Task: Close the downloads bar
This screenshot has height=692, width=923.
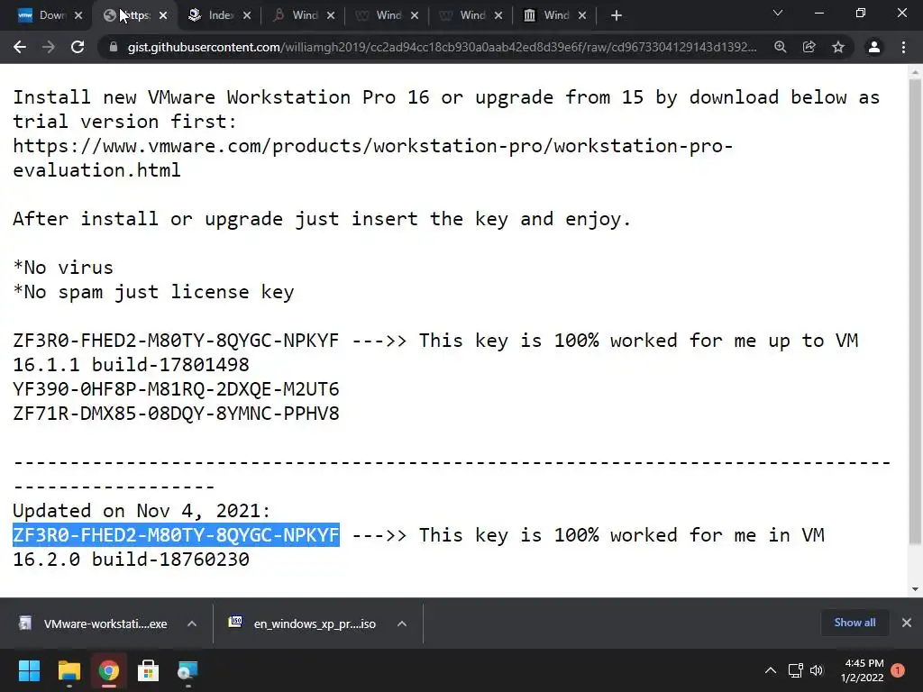Action: pos(907,623)
